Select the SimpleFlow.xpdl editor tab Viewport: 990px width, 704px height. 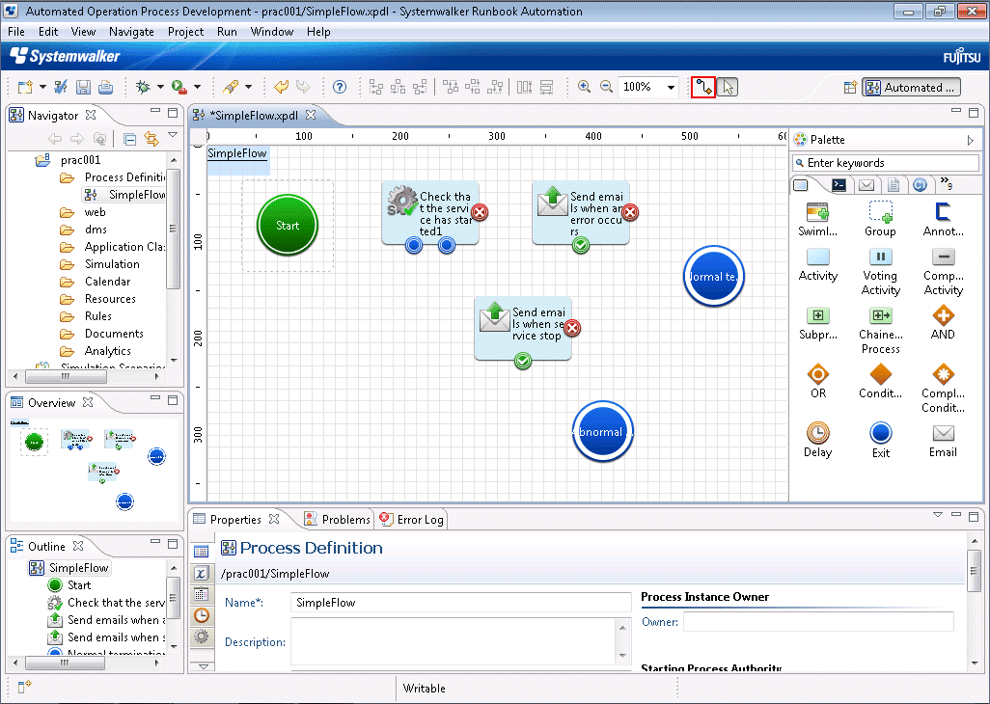click(x=255, y=116)
